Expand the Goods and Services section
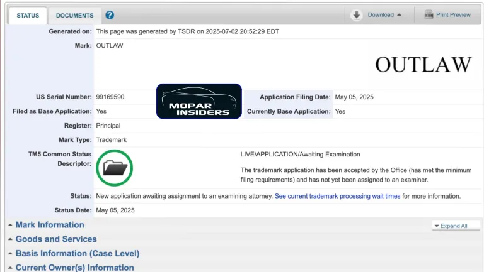Image resolution: width=484 pixels, height=272 pixels. 55,239
